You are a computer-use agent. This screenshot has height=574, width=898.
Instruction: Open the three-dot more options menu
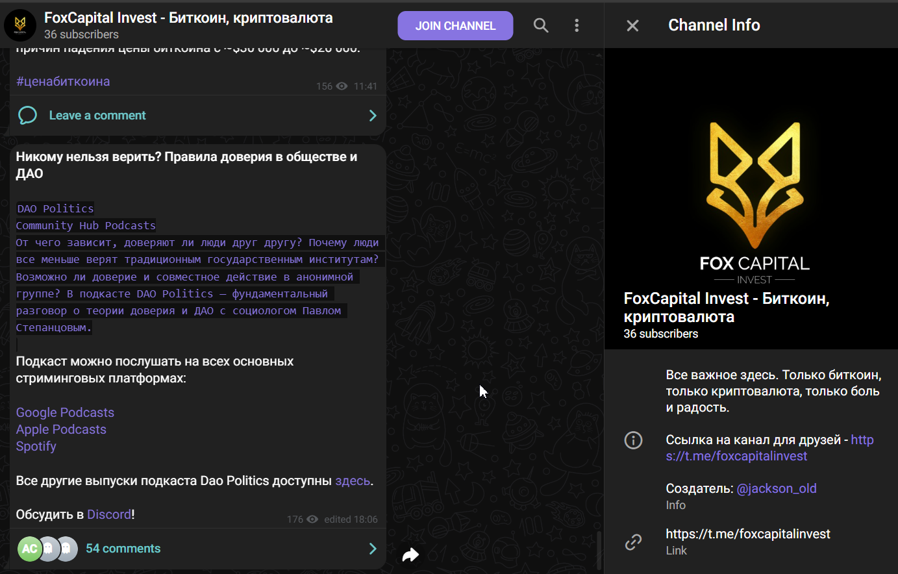click(x=577, y=25)
